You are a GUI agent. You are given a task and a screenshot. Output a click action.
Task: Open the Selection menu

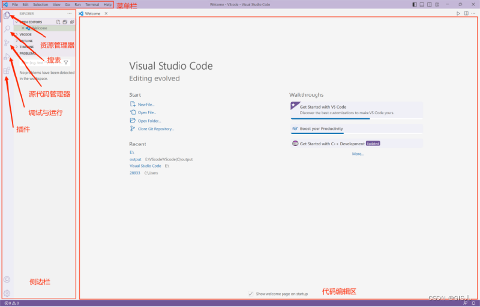point(40,5)
